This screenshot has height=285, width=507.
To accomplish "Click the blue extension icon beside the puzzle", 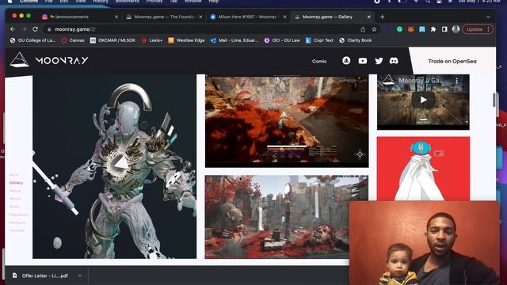I will point(422,29).
